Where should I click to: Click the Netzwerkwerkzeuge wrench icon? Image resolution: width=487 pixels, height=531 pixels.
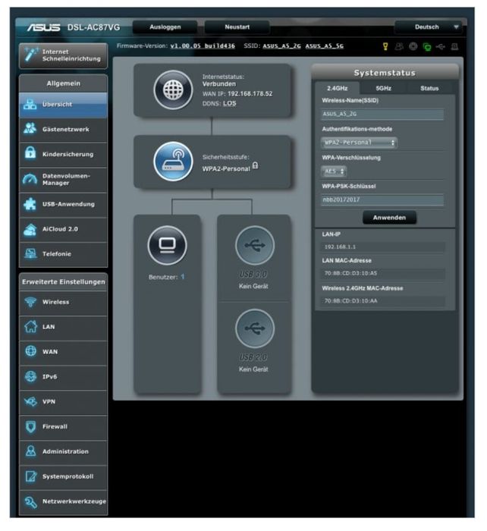click(x=30, y=502)
